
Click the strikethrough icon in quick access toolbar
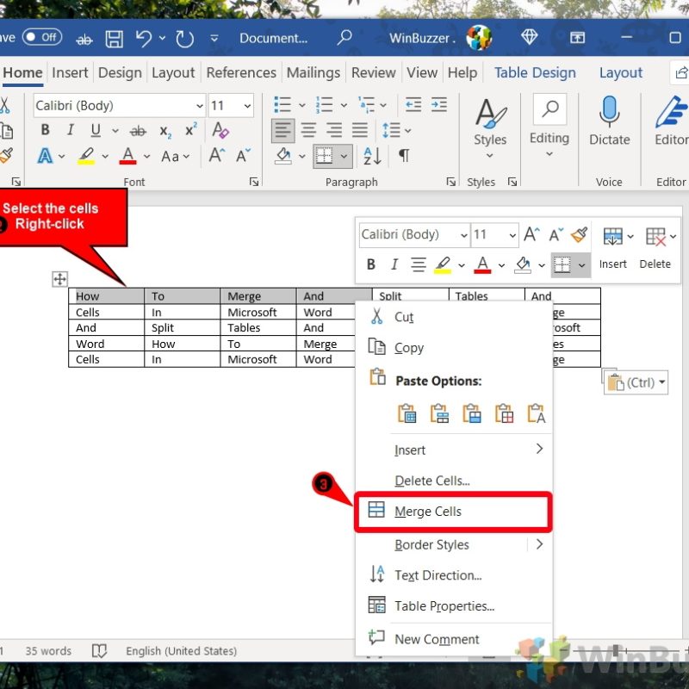click(84, 40)
